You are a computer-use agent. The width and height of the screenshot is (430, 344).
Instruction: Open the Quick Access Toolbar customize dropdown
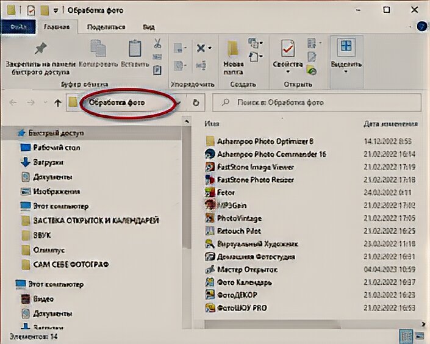[x=56, y=10]
